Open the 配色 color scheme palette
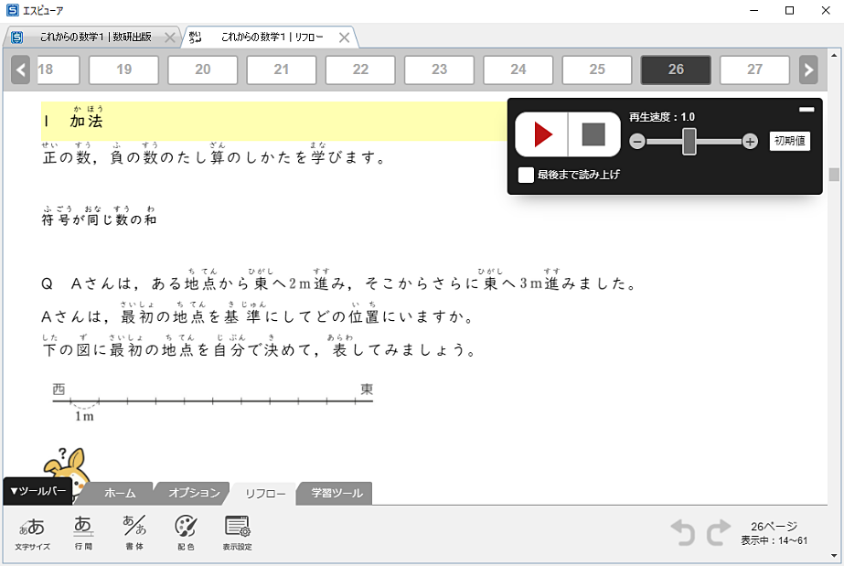Image resolution: width=844 pixels, height=566 pixels. click(185, 532)
